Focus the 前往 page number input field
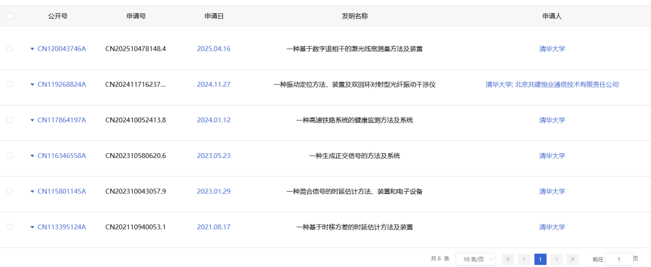651x267 pixels. pyautogui.click(x=618, y=259)
